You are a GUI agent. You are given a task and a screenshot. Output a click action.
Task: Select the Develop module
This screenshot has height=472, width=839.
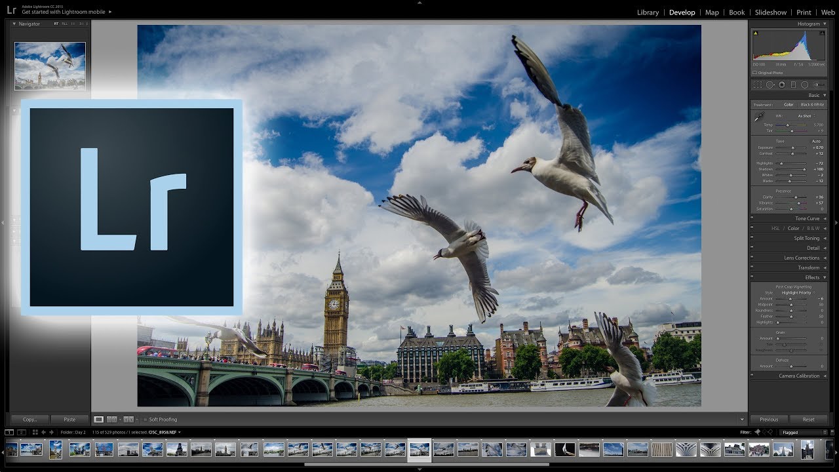(x=682, y=12)
